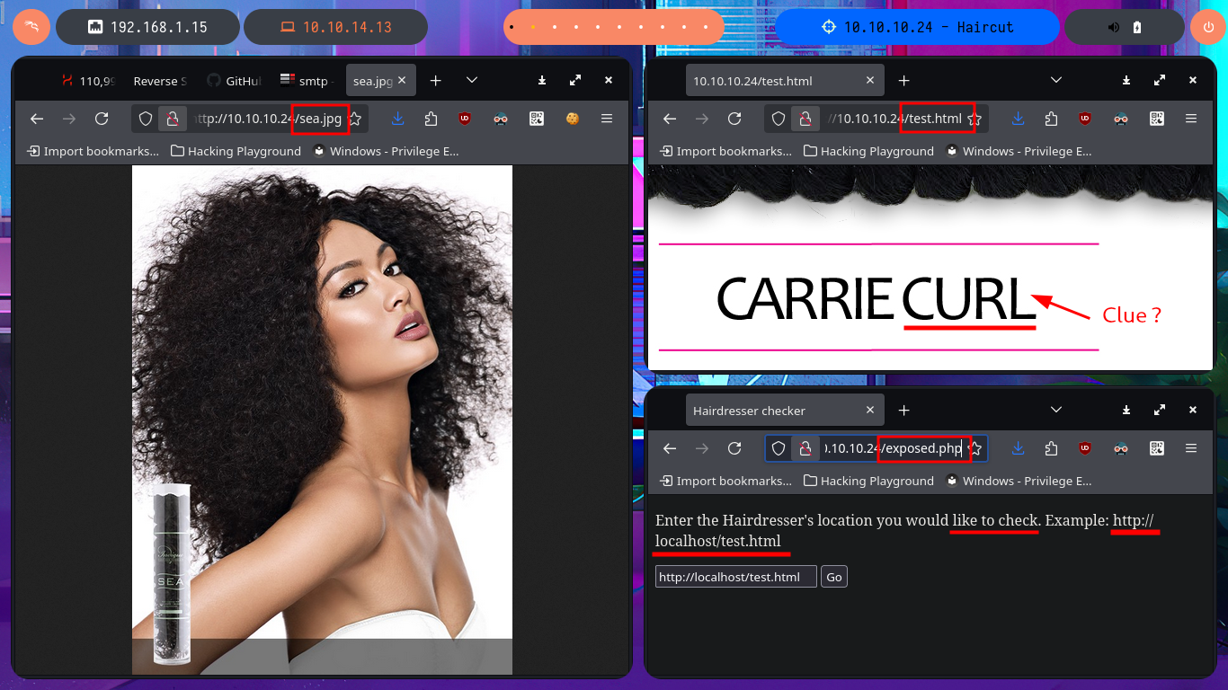Switch to the GitHub tab
Screen dimensions: 1228x690
pos(234,81)
